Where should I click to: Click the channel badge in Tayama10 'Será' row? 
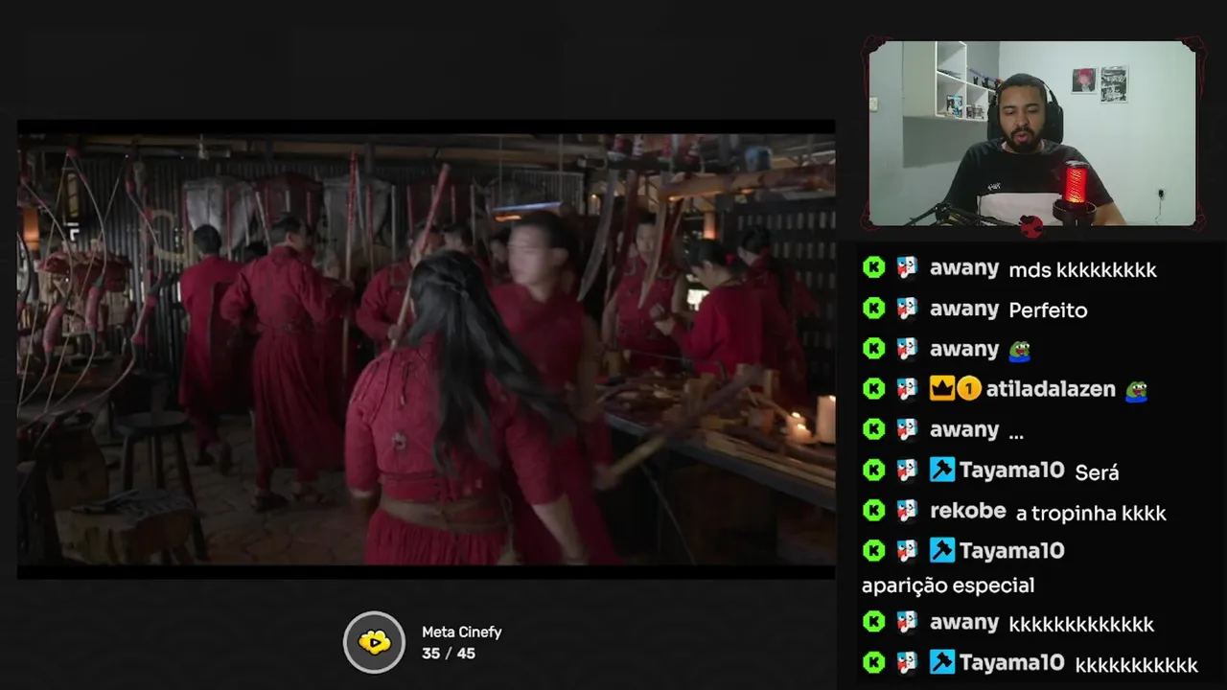[x=907, y=470]
